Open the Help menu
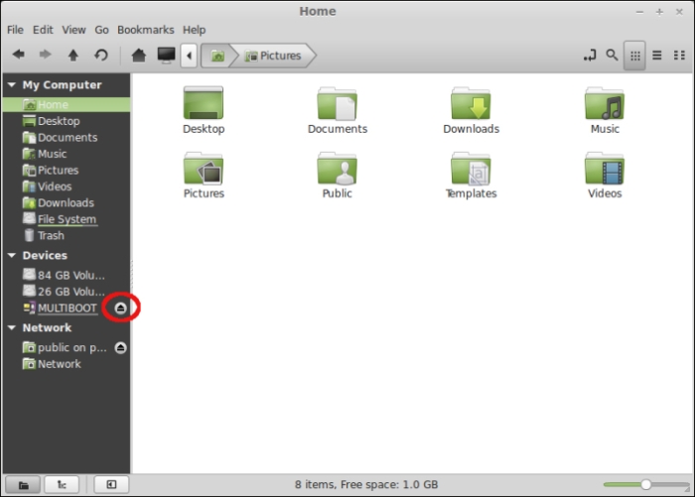The image size is (695, 497). [x=195, y=30]
